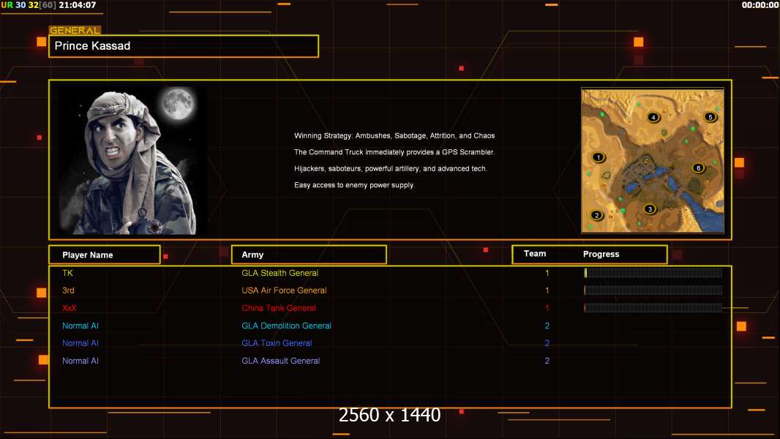Select the GLA Stealth General army entry
780x439 pixels.
(280, 273)
